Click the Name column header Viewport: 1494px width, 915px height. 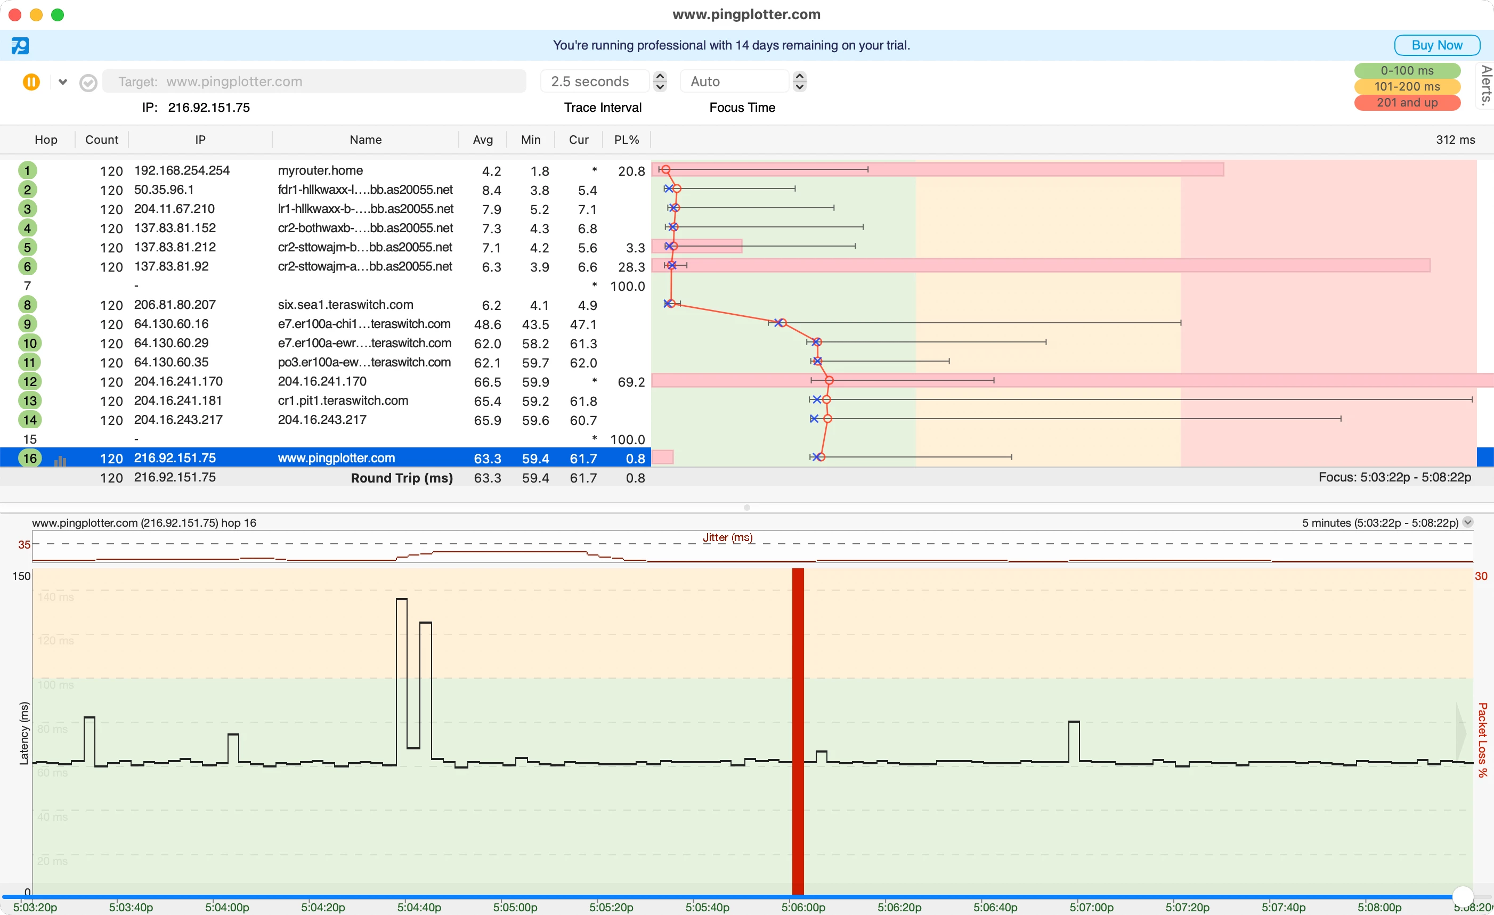pyautogui.click(x=366, y=140)
